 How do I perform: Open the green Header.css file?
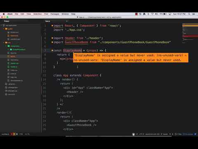(x=13, y=63)
